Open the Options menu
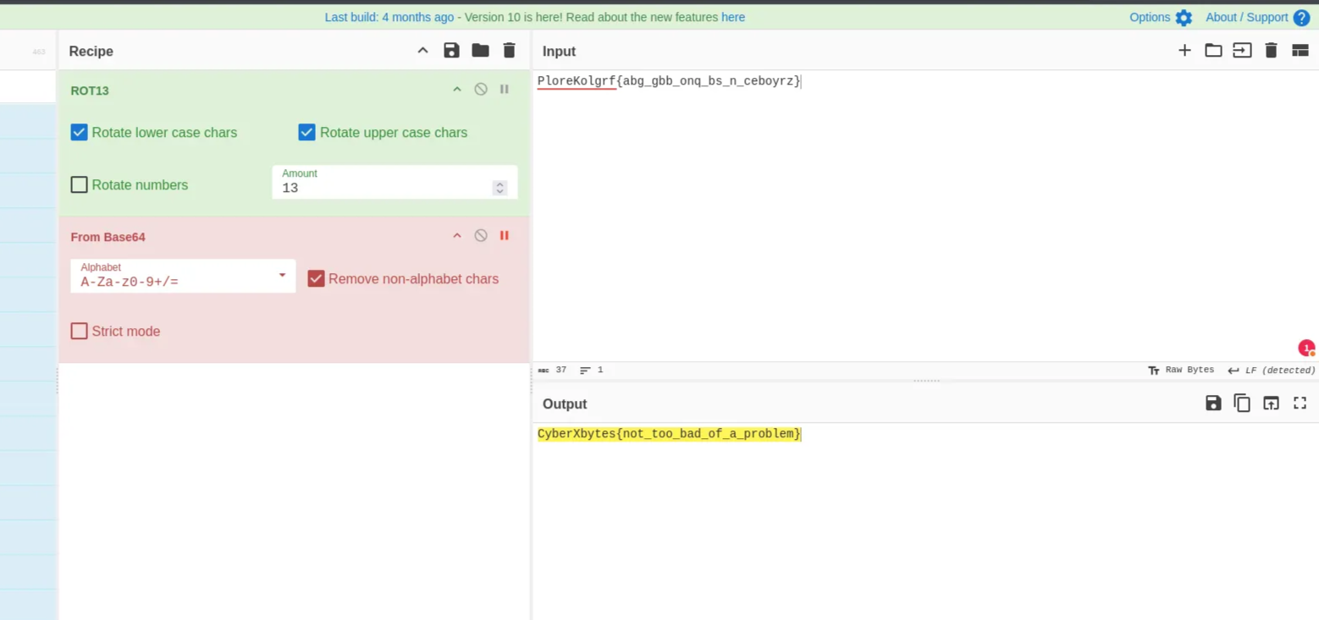The image size is (1319, 620). click(x=1160, y=18)
